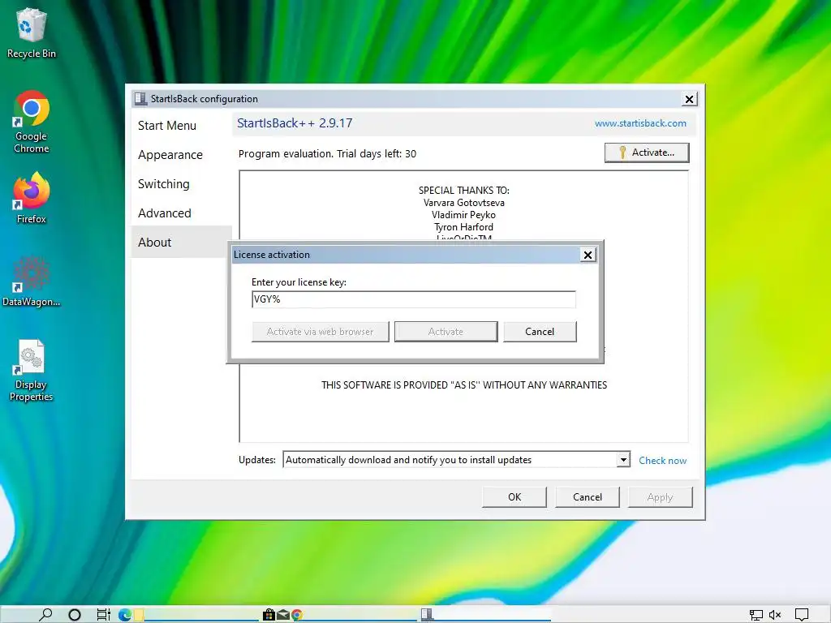
Task: Click the muted speaker tray icon
Action: (x=775, y=615)
